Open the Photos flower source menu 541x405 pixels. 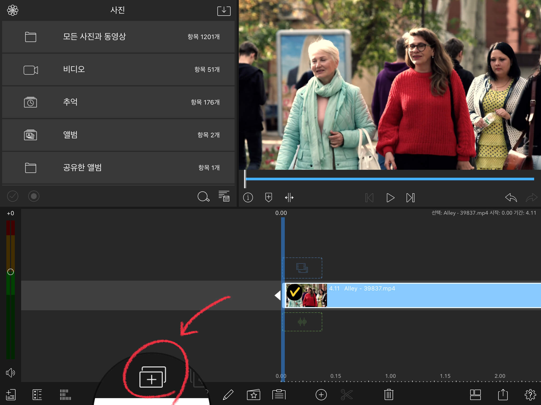13,11
